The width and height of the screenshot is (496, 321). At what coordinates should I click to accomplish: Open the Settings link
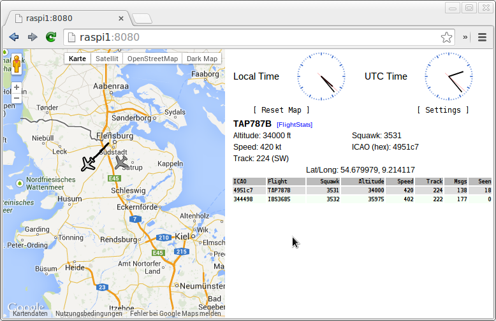pos(443,110)
